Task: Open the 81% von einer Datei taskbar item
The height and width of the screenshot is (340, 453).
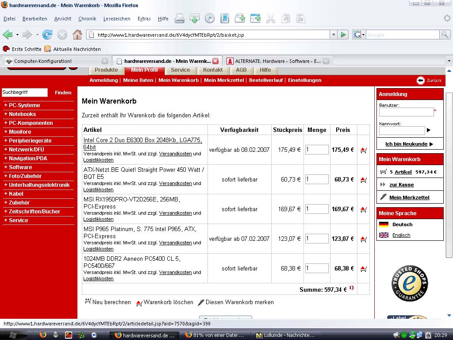Action: click(x=215, y=335)
